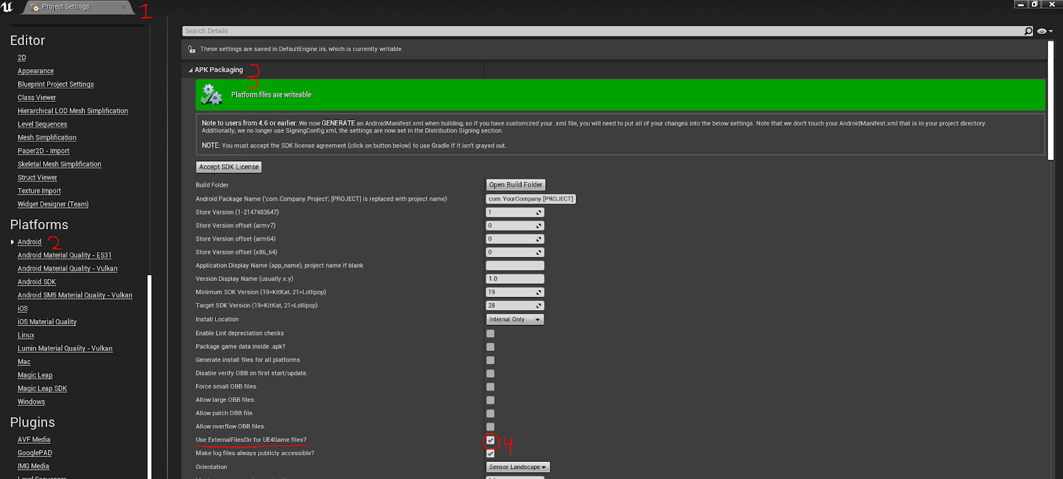This screenshot has width=1063, height=479.
Task: Click Store Version offset arm64 field
Action: (515, 239)
